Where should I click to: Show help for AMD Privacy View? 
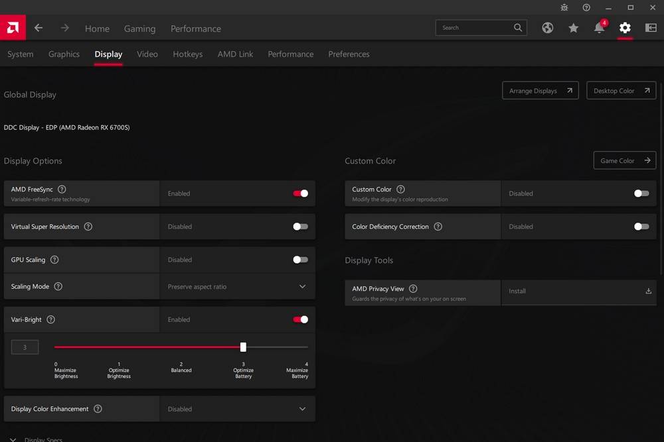point(413,289)
